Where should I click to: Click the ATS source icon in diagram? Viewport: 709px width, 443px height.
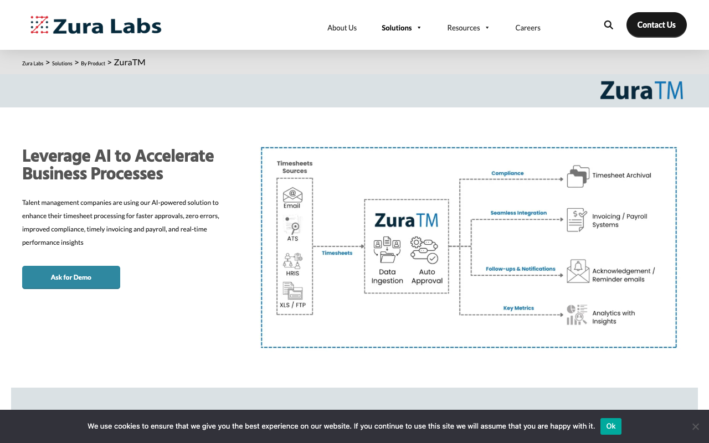pyautogui.click(x=292, y=224)
